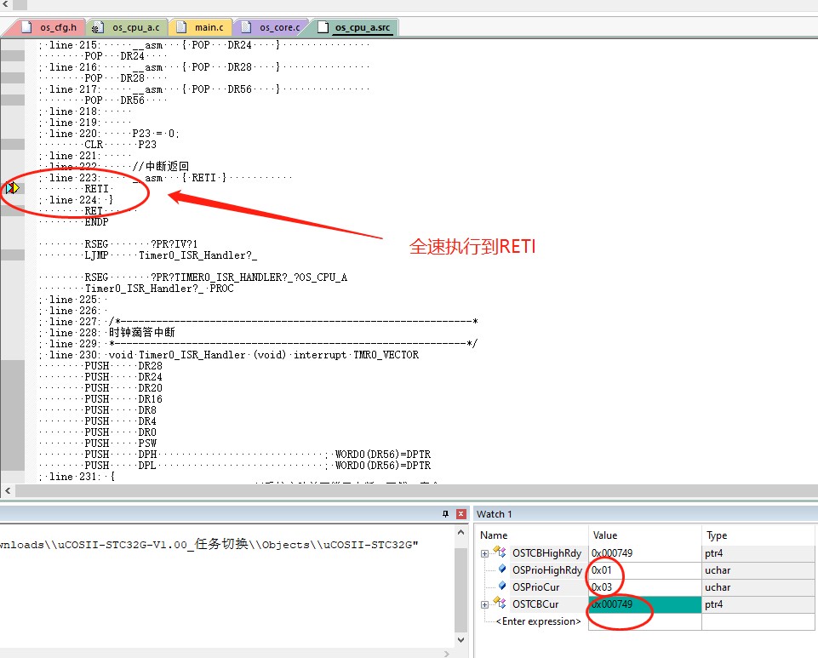The height and width of the screenshot is (658, 818).
Task: Click the PUSH PSW instruction line
Action: [121, 443]
